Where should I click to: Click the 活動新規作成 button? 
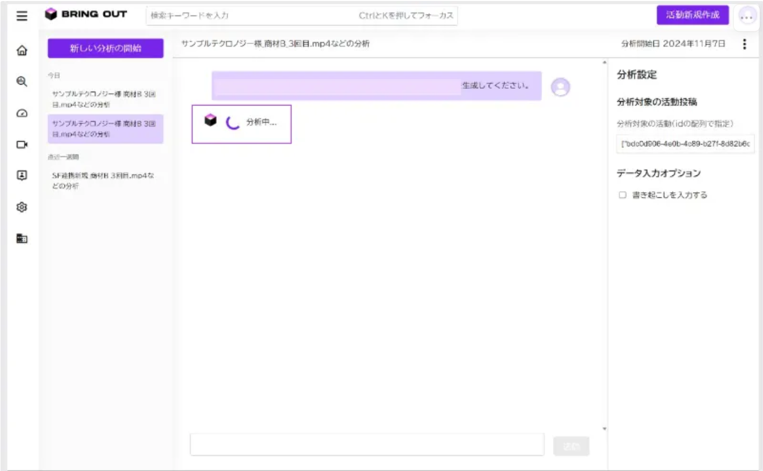[x=692, y=15]
